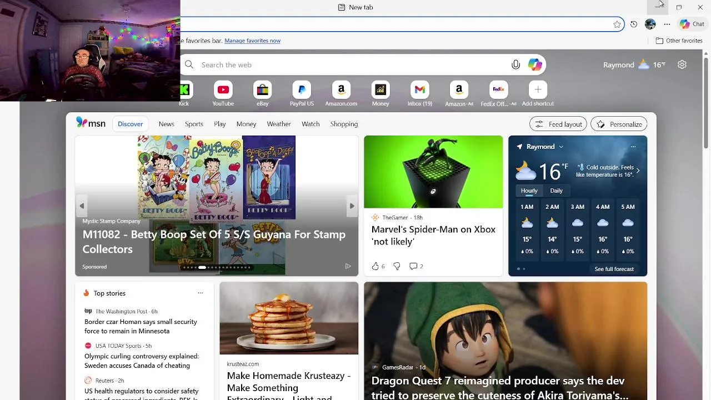Open Marvel's Spider-Man on Xbox headline
The height and width of the screenshot is (400, 711).
coord(433,235)
